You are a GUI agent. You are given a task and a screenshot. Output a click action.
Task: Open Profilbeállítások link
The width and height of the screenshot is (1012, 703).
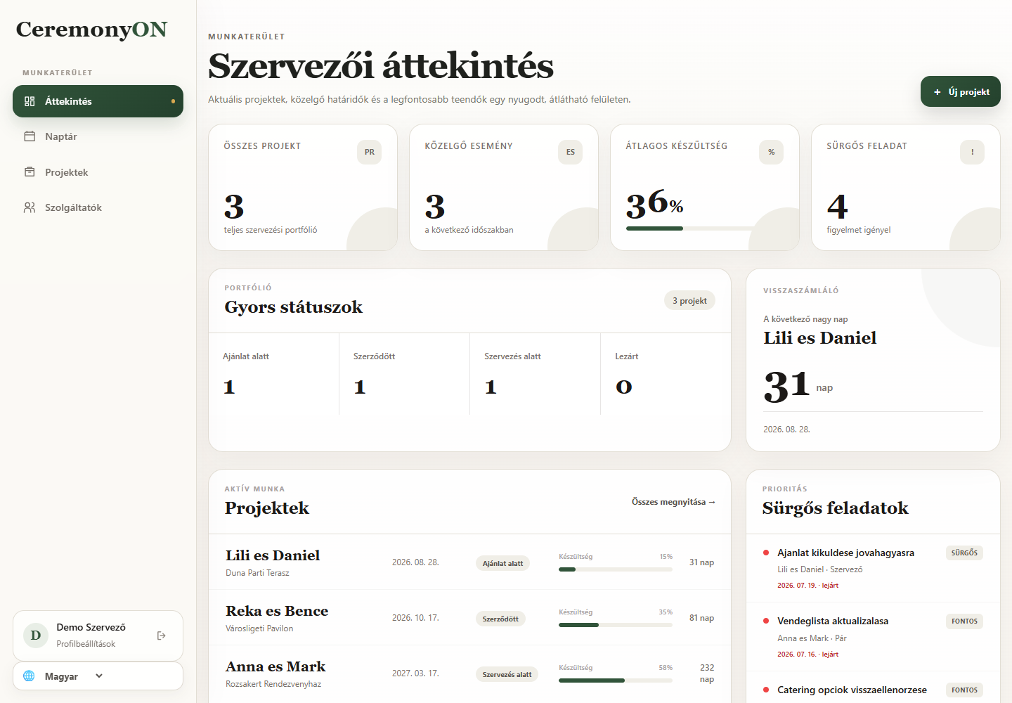[x=86, y=644]
